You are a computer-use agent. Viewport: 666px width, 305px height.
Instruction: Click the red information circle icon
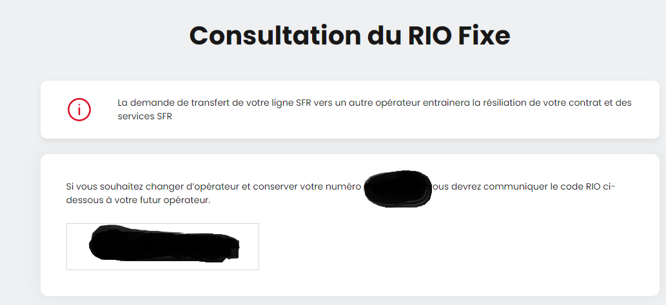click(x=79, y=110)
